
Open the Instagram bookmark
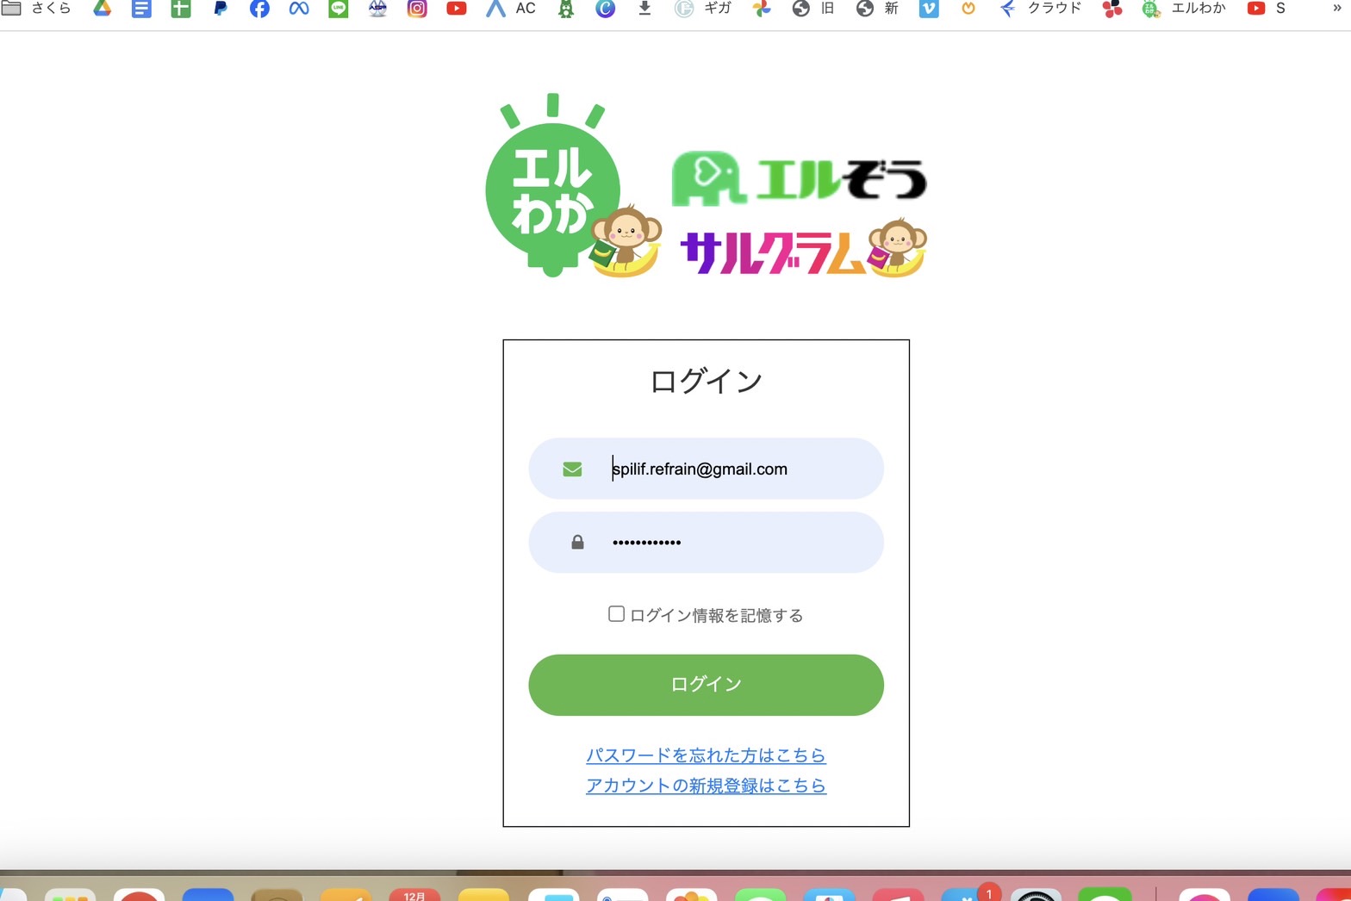[x=417, y=9]
